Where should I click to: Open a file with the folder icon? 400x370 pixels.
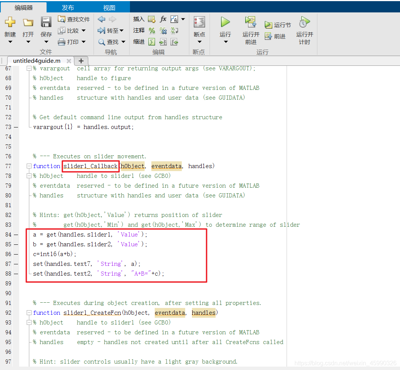point(28,22)
